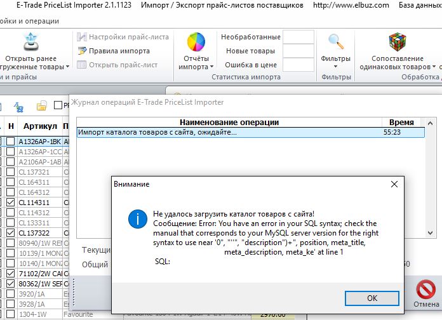442x320 pixels.
Task: Click OK in the Внимание dialog
Action: pyautogui.click(x=372, y=298)
